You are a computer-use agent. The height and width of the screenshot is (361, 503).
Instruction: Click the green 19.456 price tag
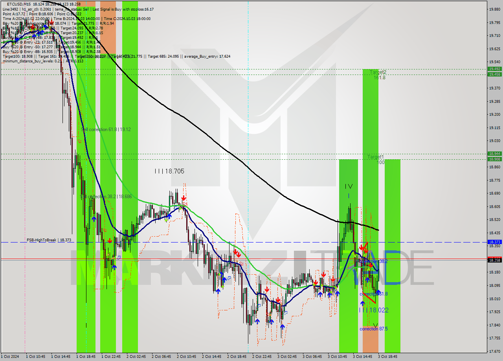pos(494,74)
